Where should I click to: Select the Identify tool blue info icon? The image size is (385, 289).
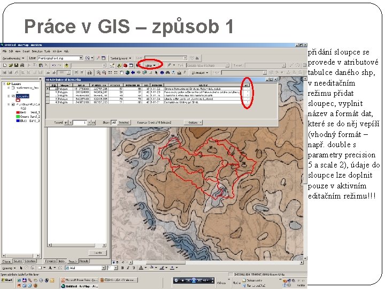pos(162,72)
